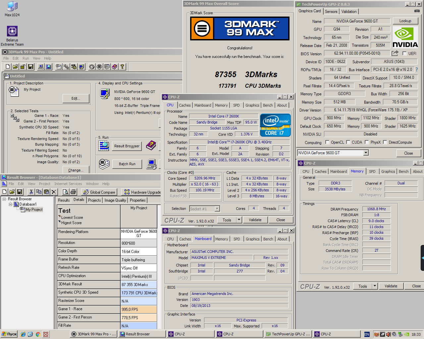Screen dimensions: 424x339
Task: Toggle the CUDA checkbox in GPU-Z
Action: coord(348,142)
